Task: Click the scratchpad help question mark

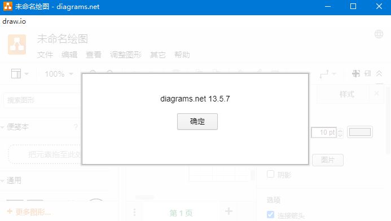Action: (76, 127)
